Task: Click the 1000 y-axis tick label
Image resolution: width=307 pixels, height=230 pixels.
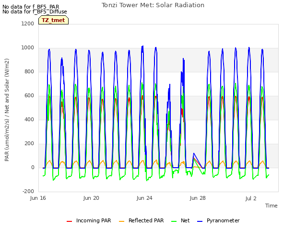Action: pos(28,48)
